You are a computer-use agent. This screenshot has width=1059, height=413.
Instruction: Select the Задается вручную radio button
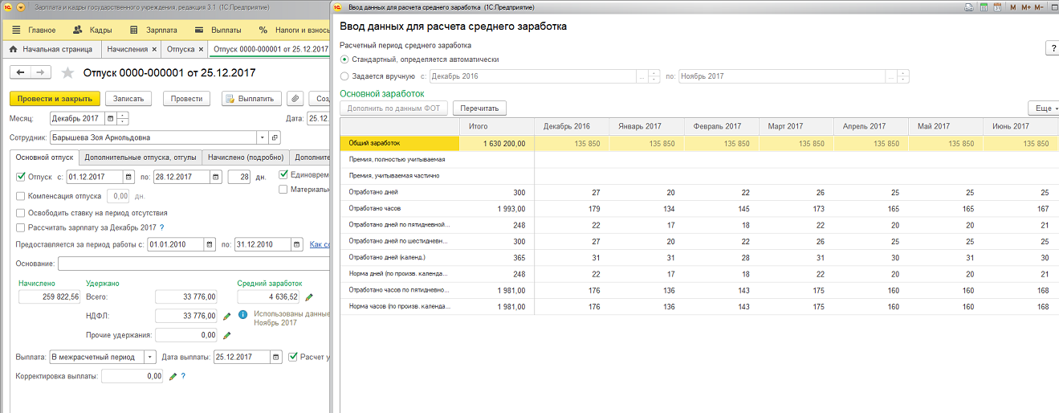pyautogui.click(x=344, y=76)
